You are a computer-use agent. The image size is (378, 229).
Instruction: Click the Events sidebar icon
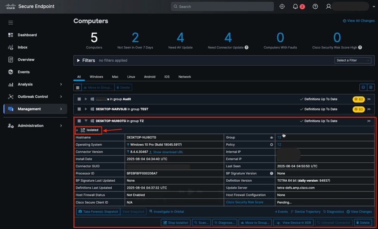11,72
